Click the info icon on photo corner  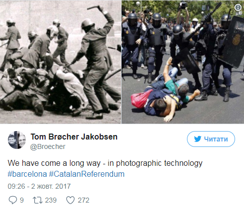[238, 7]
